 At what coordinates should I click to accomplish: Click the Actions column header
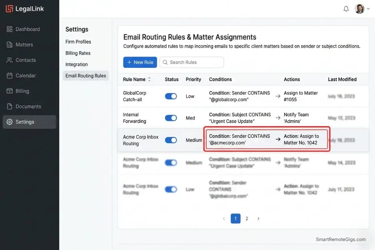[292, 79]
